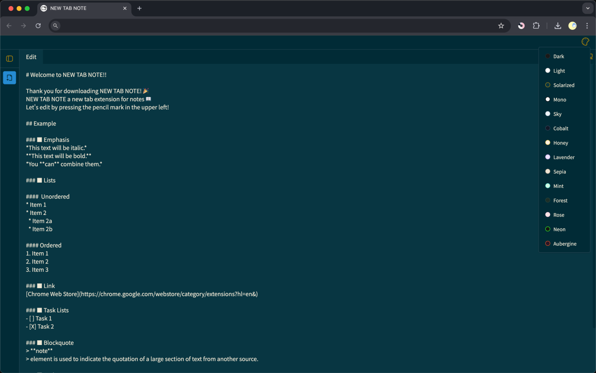The height and width of the screenshot is (373, 596).
Task: Choose the Light theme
Action: 564,71
